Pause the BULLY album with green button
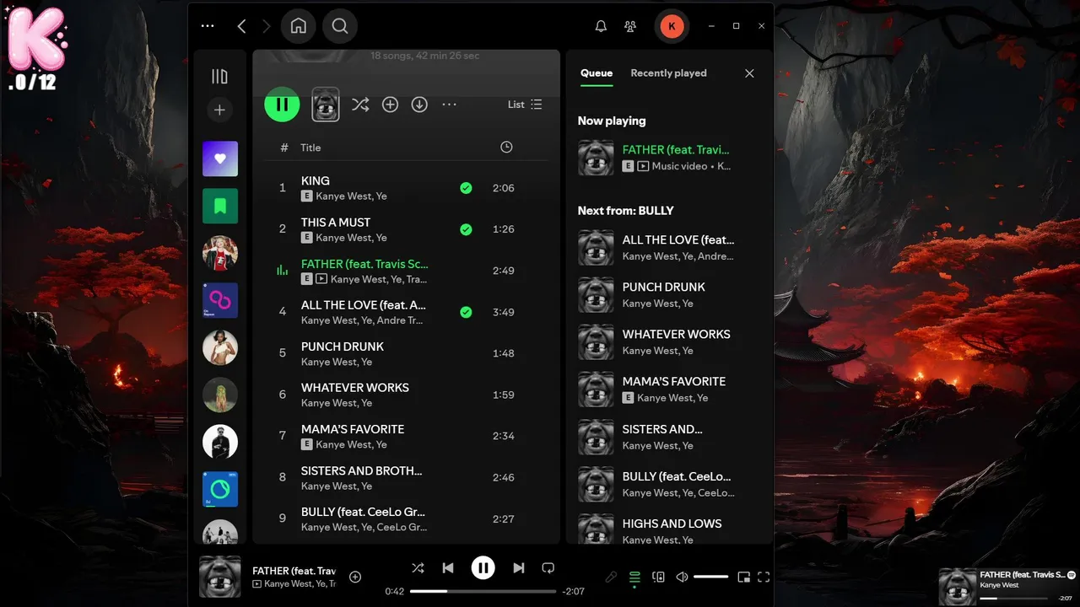Screen dimensions: 1080x607 [282, 105]
